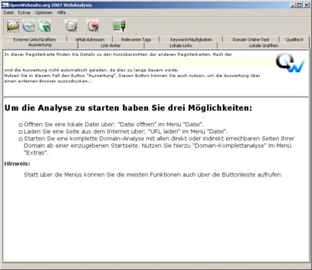The width and height of the screenshot is (312, 270).
Task: Click the stop sign analysis icon
Action: click(x=93, y=26)
